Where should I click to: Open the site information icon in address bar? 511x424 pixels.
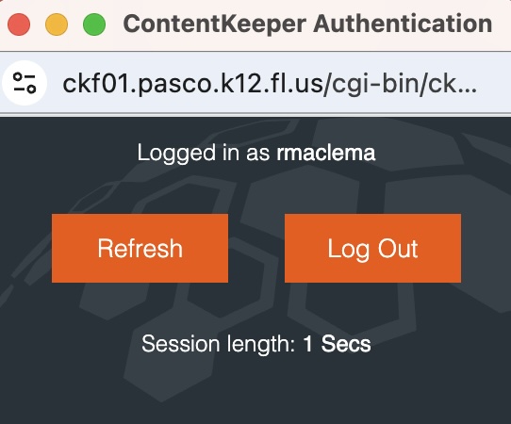[x=25, y=83]
